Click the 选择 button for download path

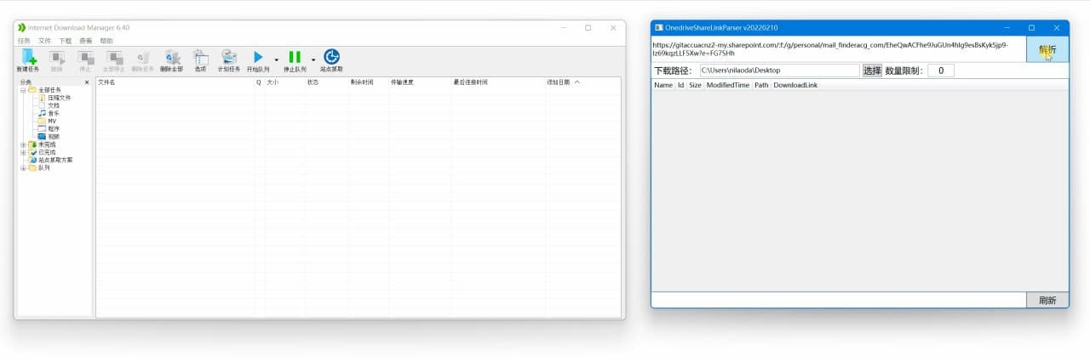(872, 71)
